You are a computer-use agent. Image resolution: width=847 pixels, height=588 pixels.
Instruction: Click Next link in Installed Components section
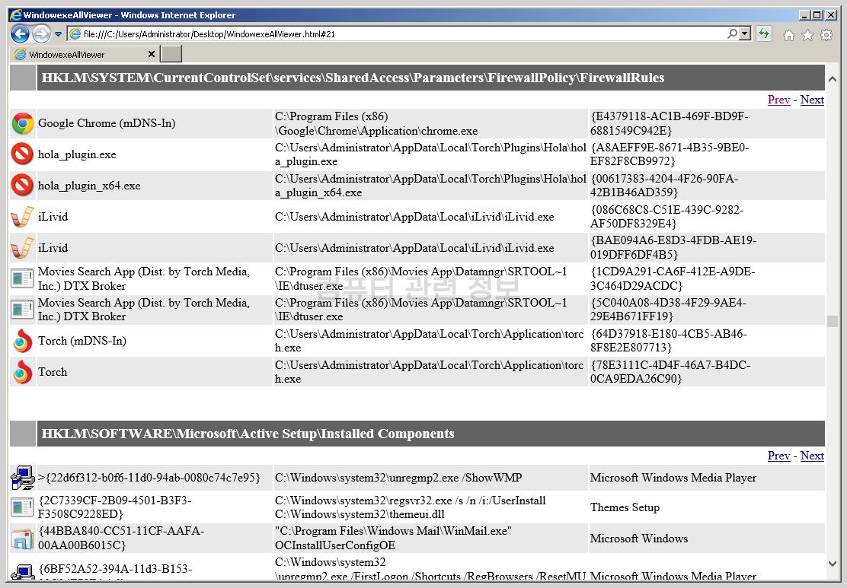(812, 456)
